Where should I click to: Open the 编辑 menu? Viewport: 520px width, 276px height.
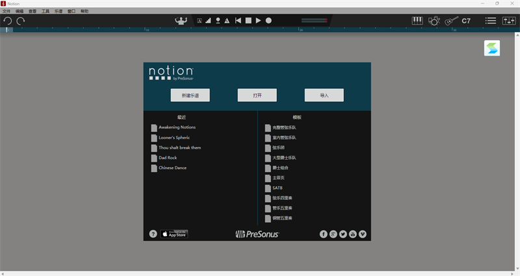point(19,11)
